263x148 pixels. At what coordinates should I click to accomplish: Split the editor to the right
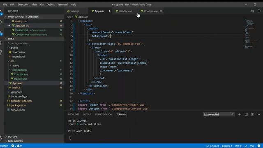[259, 11]
